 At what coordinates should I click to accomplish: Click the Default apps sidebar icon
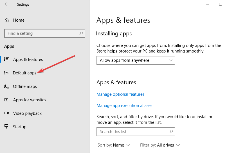[6, 73]
